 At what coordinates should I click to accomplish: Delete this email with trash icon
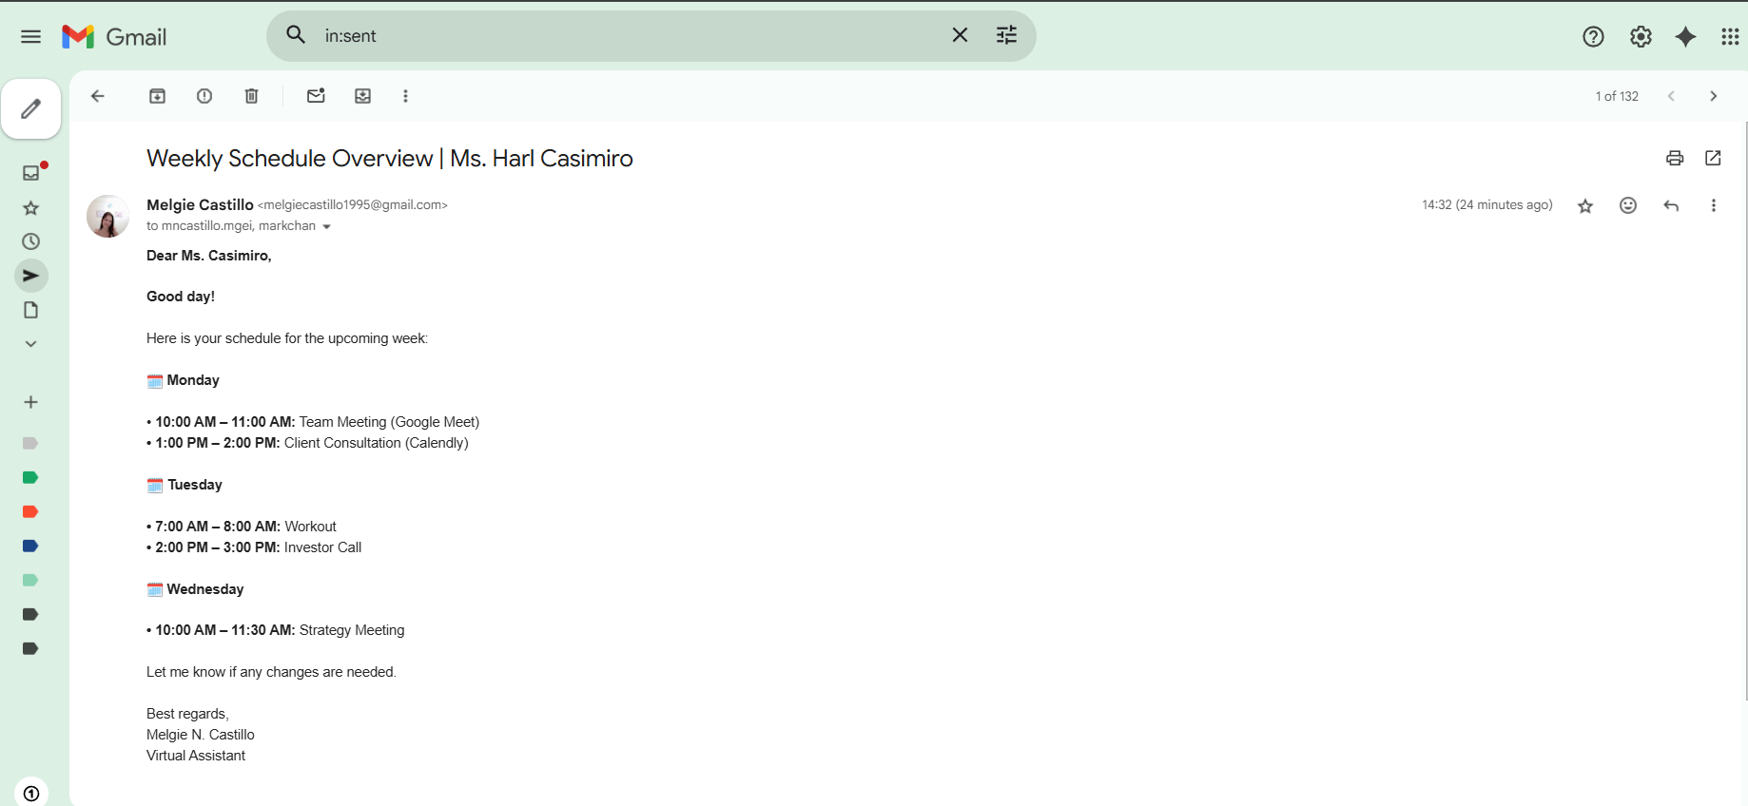click(251, 96)
